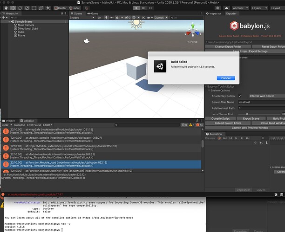Screen dimensions: 285x232
Task: Open the Shaded draw mode dropdown
Action: (x=82, y=18)
